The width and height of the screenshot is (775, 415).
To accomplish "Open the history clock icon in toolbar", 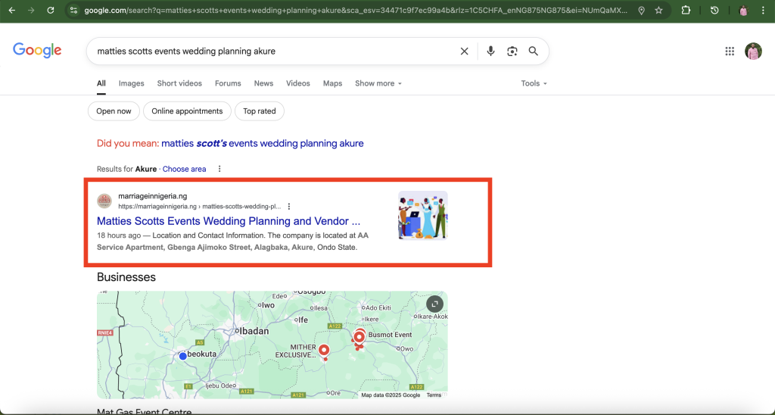I will [x=714, y=10].
